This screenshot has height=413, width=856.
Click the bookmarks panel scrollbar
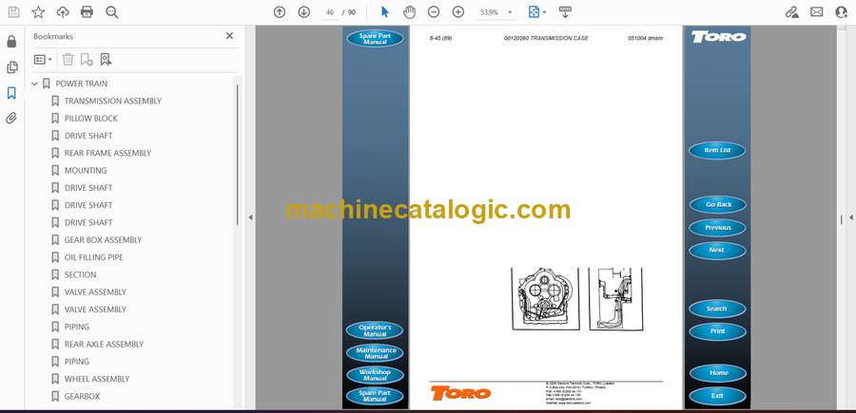[x=238, y=156]
